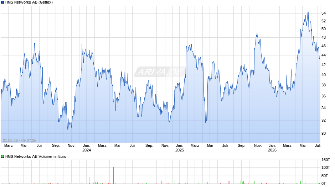Click the 50 price axis label

[x=324, y=29]
